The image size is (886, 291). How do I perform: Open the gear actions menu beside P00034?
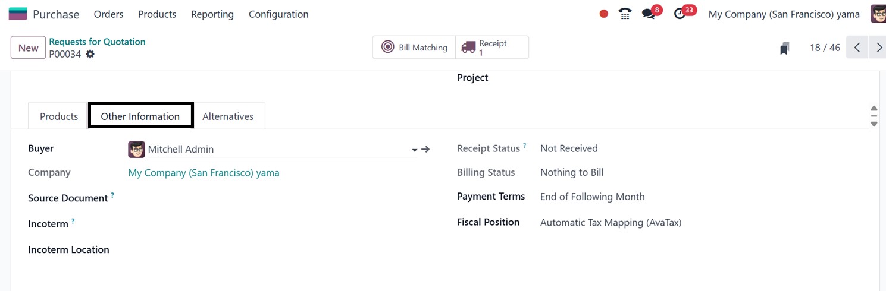click(x=90, y=54)
